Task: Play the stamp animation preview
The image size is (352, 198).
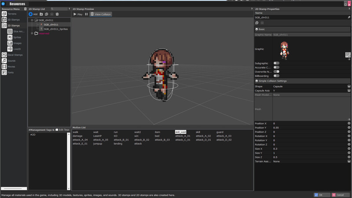Action: coord(78,14)
